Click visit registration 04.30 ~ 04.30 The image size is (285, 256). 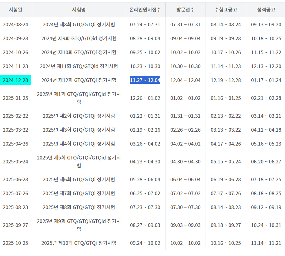[x=185, y=162]
